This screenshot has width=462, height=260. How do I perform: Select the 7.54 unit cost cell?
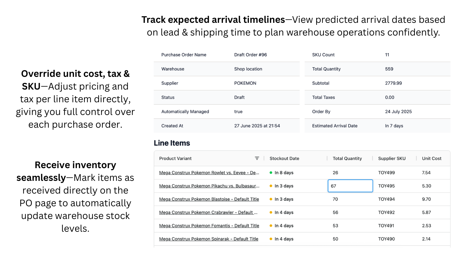[426, 173]
